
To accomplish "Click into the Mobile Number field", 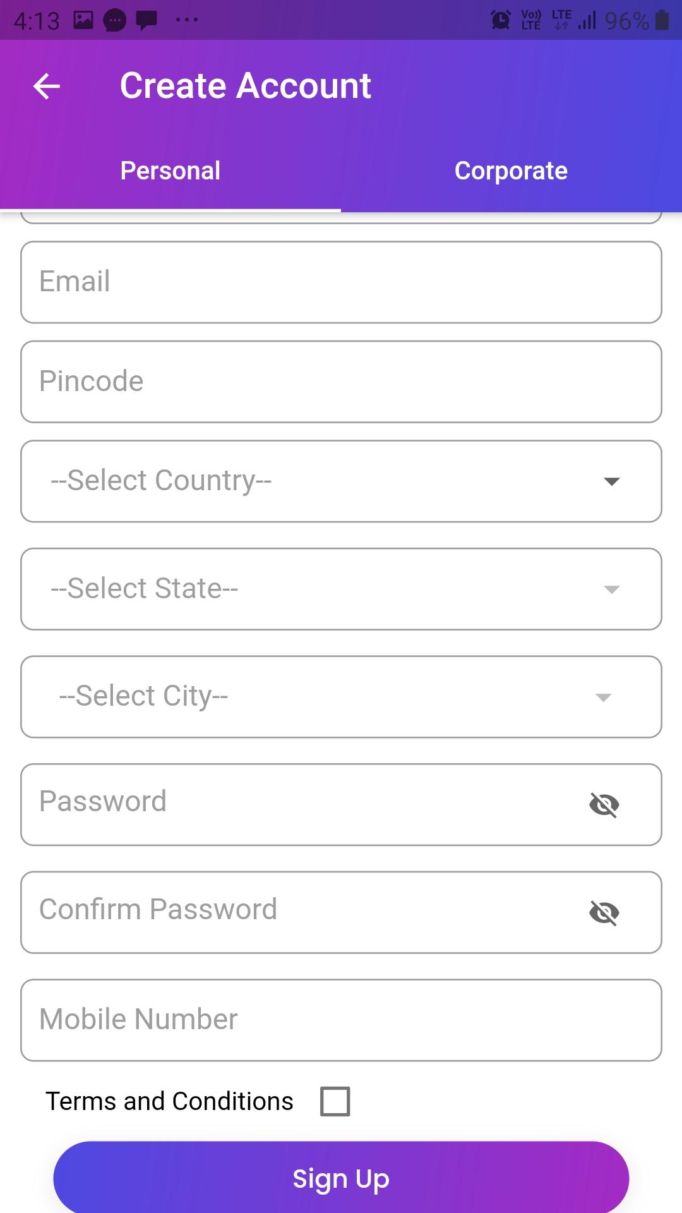I will (341, 1020).
